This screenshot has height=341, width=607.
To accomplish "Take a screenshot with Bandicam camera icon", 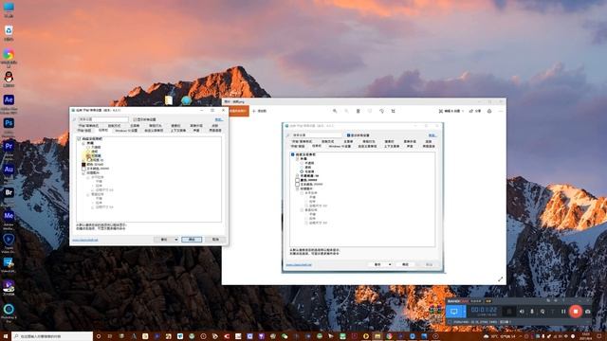I will coord(588,312).
